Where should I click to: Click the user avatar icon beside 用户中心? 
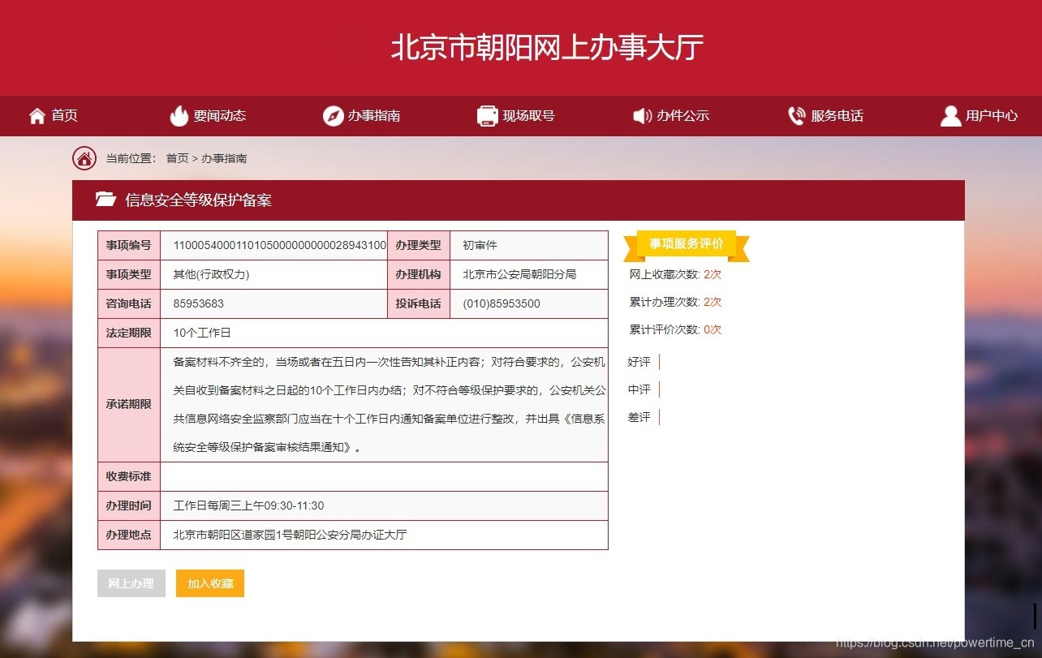[950, 116]
